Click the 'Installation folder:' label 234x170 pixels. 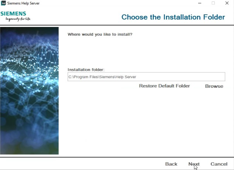[x=86, y=70]
